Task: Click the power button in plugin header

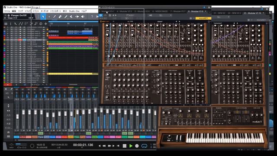Action: (101, 16)
